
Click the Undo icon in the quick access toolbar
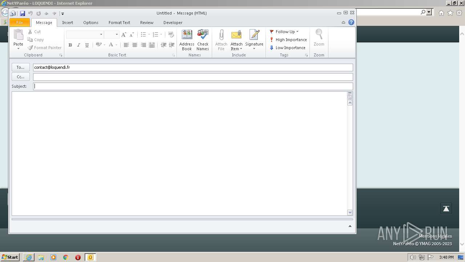click(x=31, y=13)
